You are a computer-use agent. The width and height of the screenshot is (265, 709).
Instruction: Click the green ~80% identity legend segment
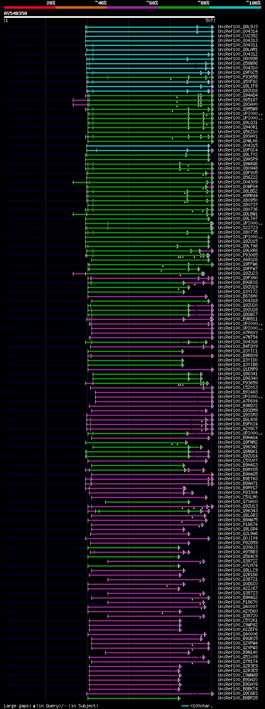(x=184, y=7)
